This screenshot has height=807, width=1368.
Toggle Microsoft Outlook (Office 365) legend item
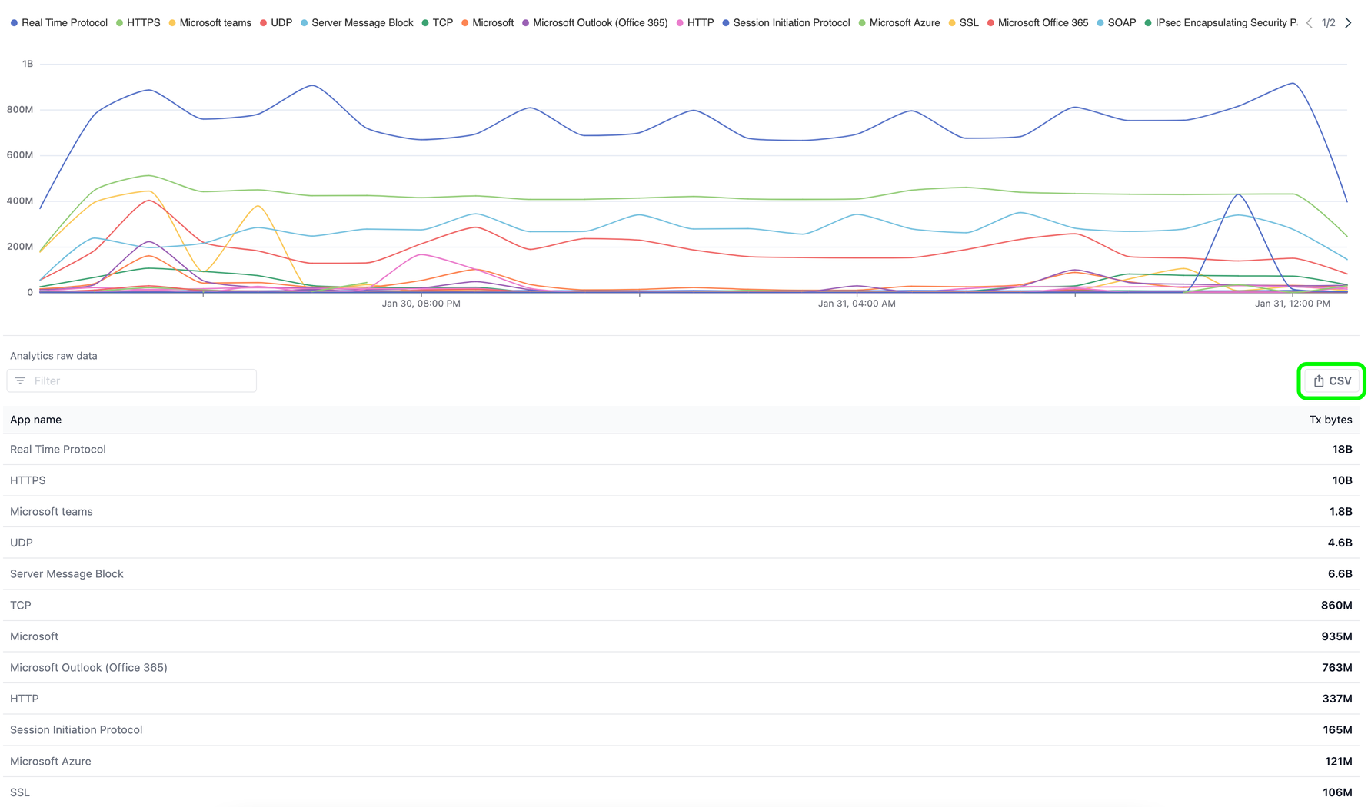click(x=594, y=23)
